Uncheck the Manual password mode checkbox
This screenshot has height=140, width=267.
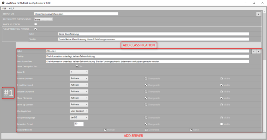[x=105, y=130]
